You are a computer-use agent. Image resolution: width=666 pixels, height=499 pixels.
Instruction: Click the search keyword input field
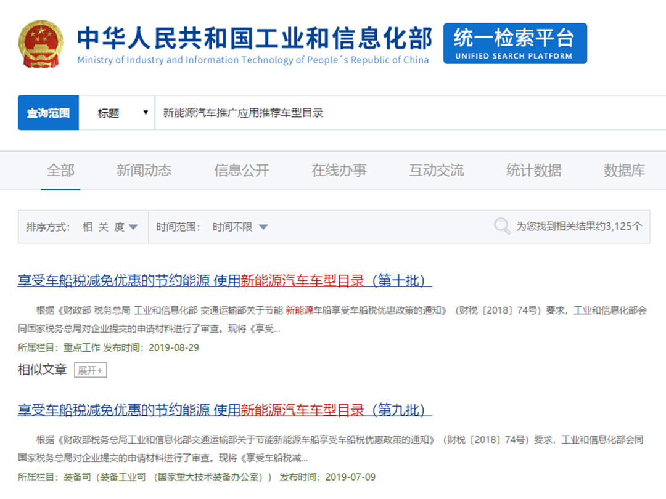[x=407, y=113]
